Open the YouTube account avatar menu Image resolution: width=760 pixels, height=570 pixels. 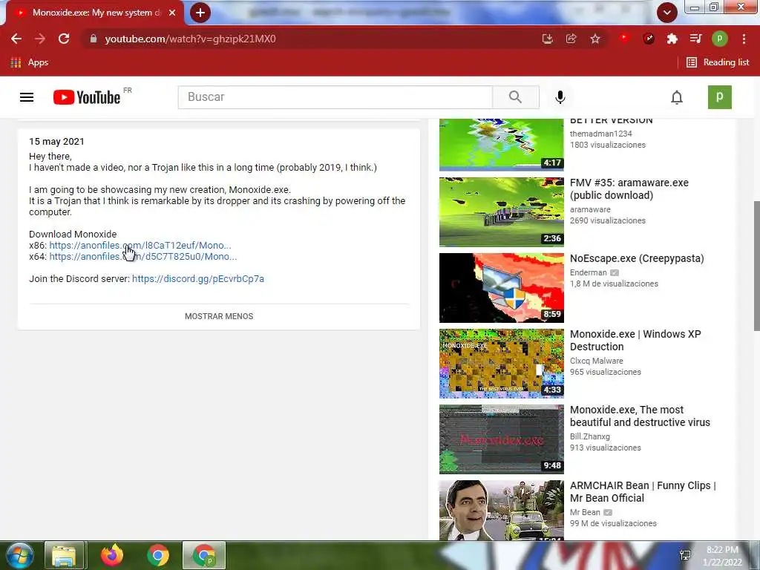click(x=720, y=97)
